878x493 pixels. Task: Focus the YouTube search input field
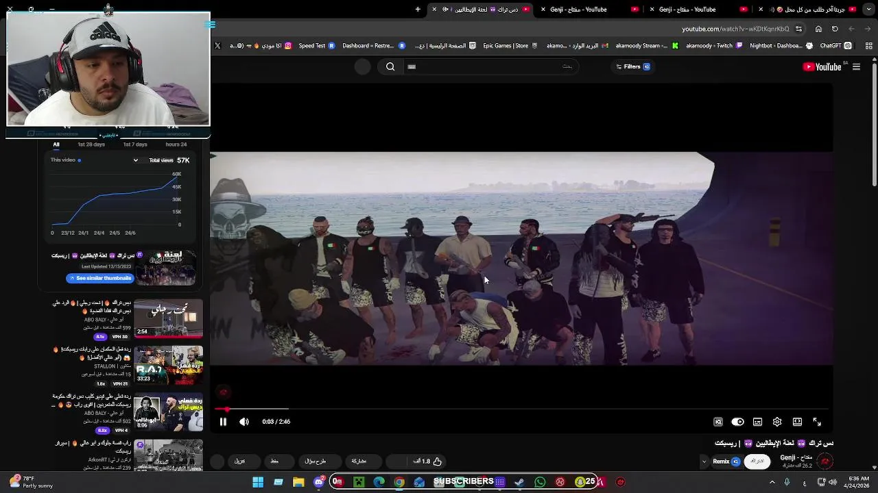[490, 66]
